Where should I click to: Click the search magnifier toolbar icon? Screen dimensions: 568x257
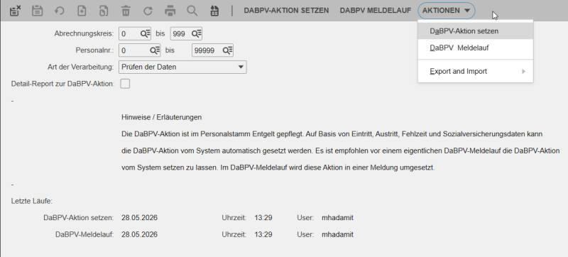pyautogui.click(x=192, y=11)
